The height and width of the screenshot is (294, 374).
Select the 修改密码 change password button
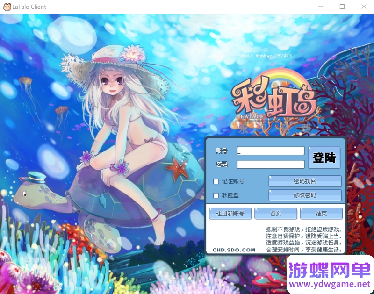[305, 195]
